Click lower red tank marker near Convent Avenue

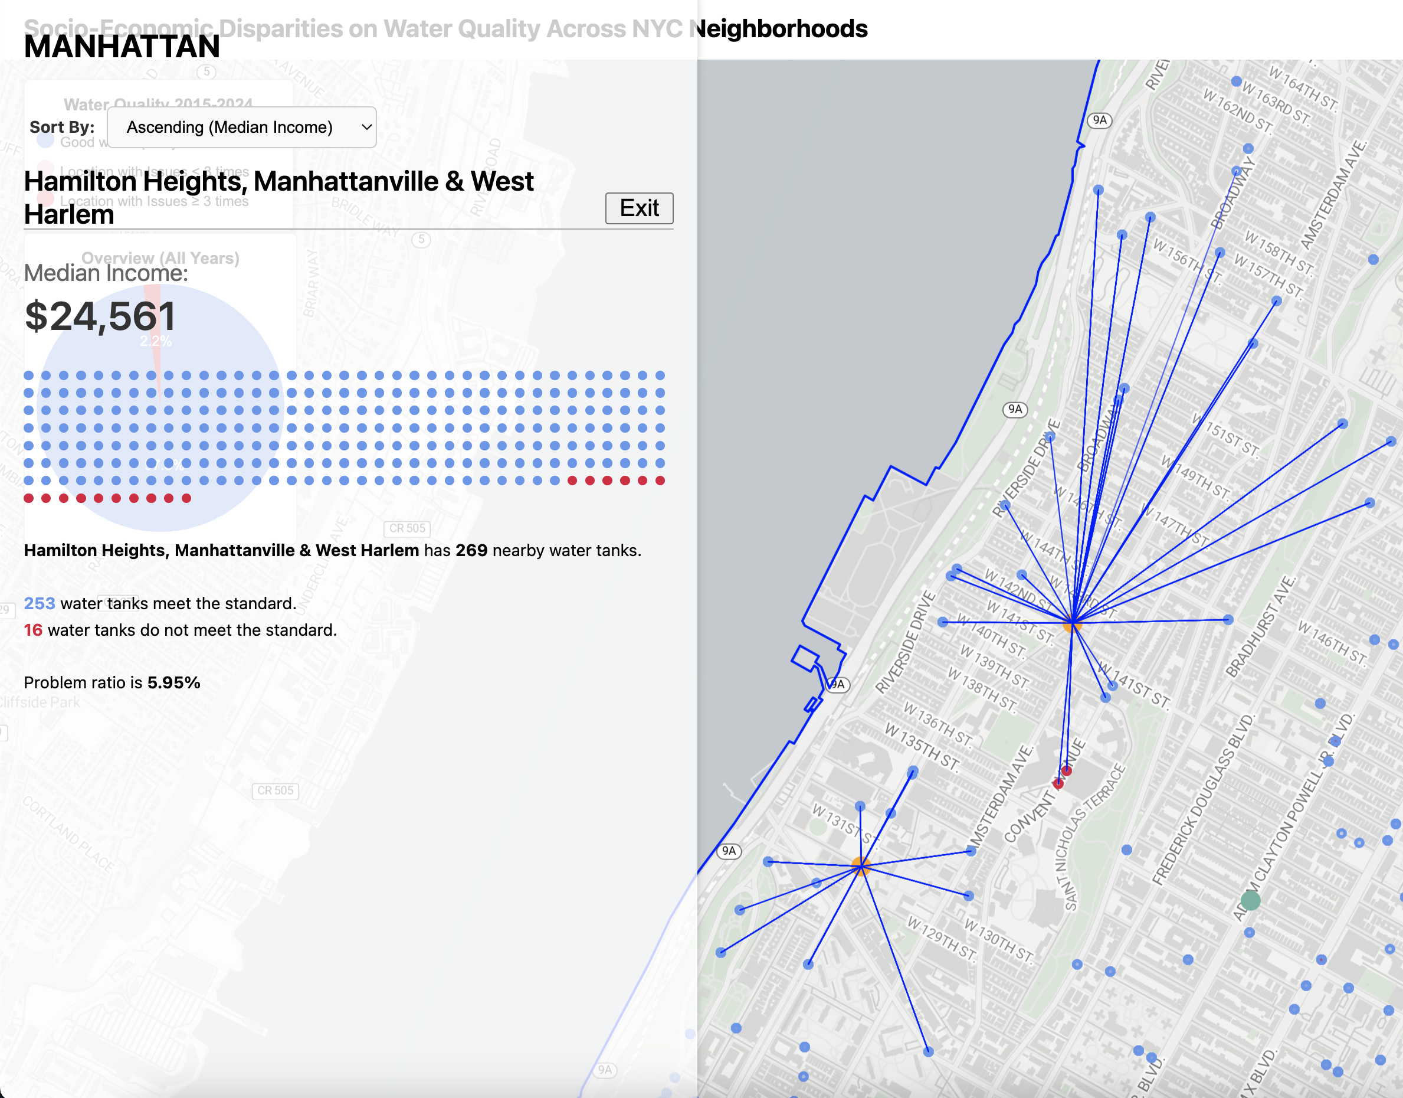click(x=1058, y=783)
